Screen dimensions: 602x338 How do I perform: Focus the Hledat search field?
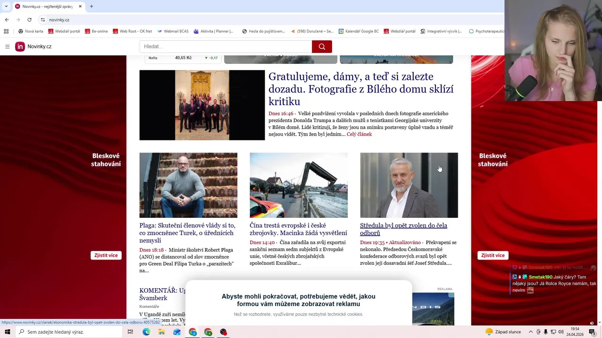[x=226, y=46]
